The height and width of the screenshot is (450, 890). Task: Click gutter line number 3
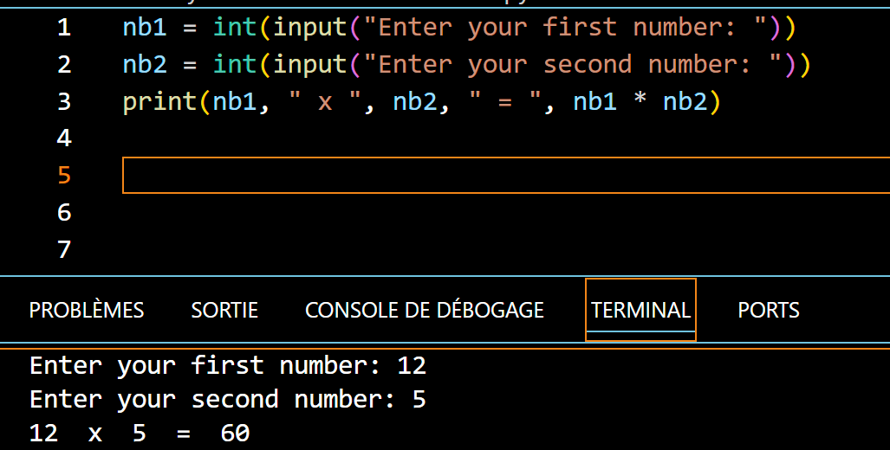64,102
